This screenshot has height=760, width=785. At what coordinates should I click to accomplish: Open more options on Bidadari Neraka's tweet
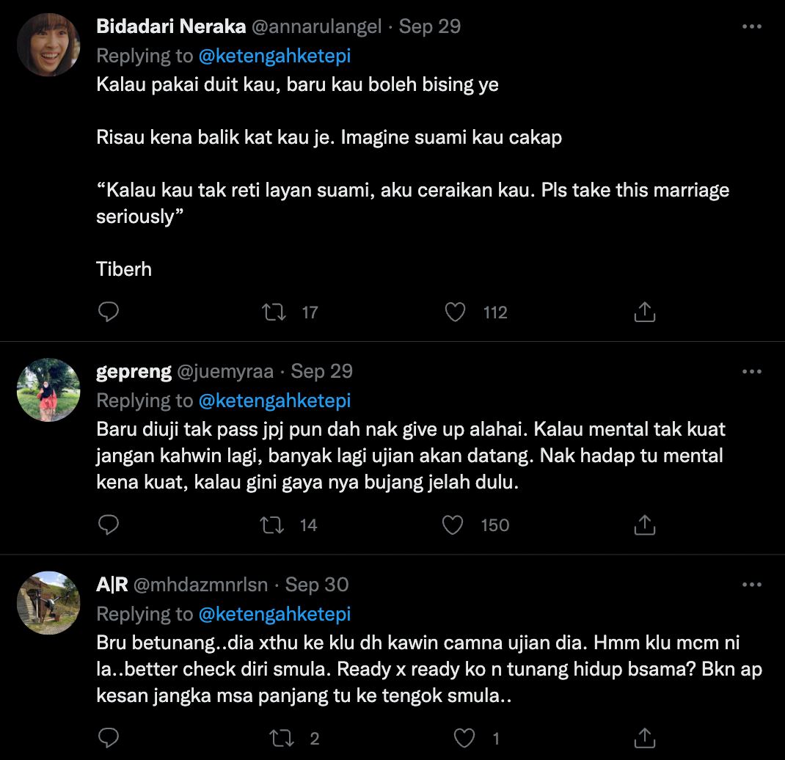[753, 25]
